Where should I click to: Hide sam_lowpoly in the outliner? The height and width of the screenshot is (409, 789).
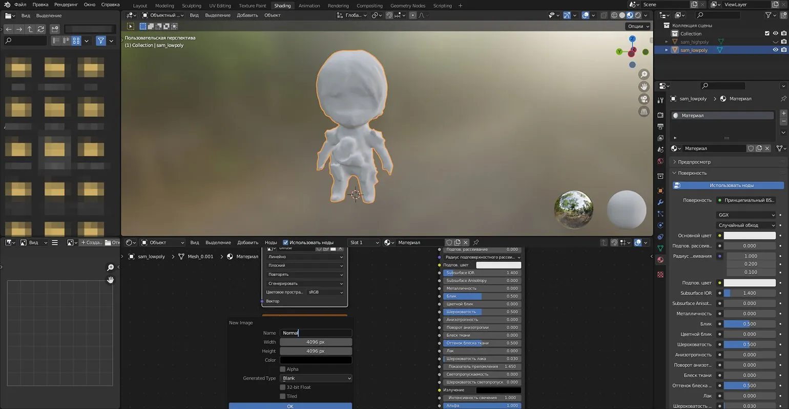(775, 50)
